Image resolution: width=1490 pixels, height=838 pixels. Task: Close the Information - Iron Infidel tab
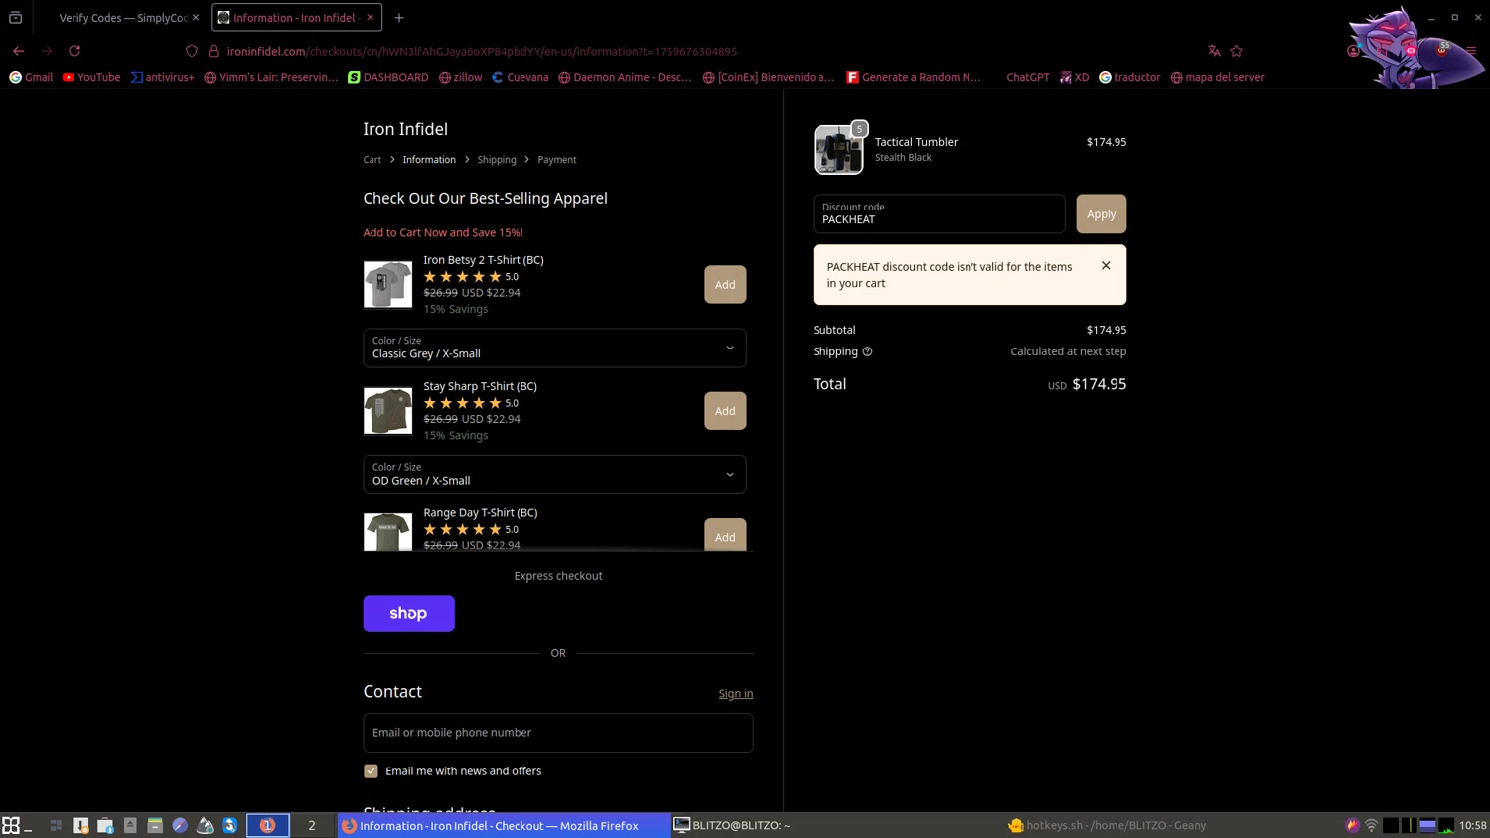tap(371, 18)
